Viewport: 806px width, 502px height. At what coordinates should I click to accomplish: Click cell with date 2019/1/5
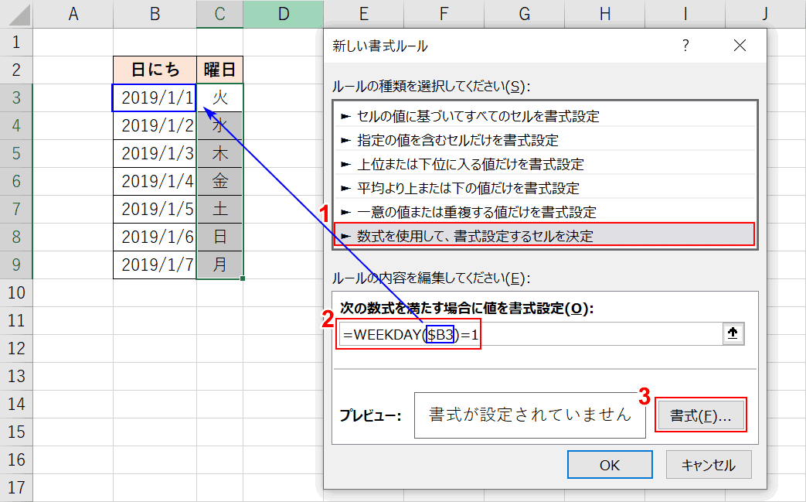155,209
